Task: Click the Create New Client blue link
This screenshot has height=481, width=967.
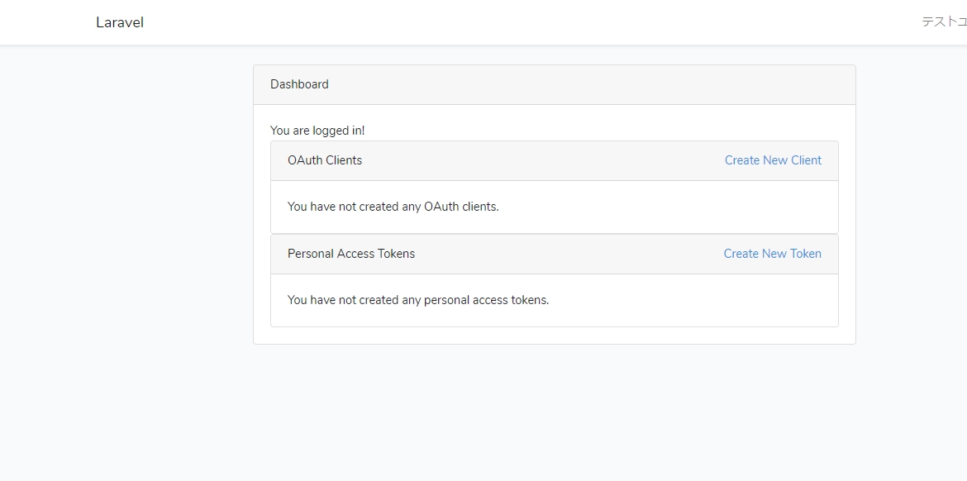Action: coord(773,160)
